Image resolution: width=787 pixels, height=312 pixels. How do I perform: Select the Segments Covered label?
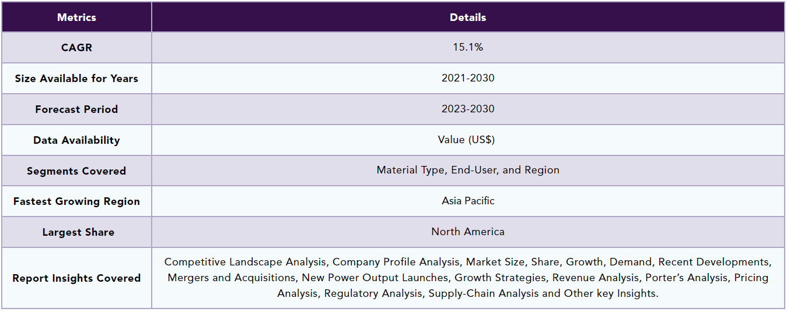click(x=76, y=171)
